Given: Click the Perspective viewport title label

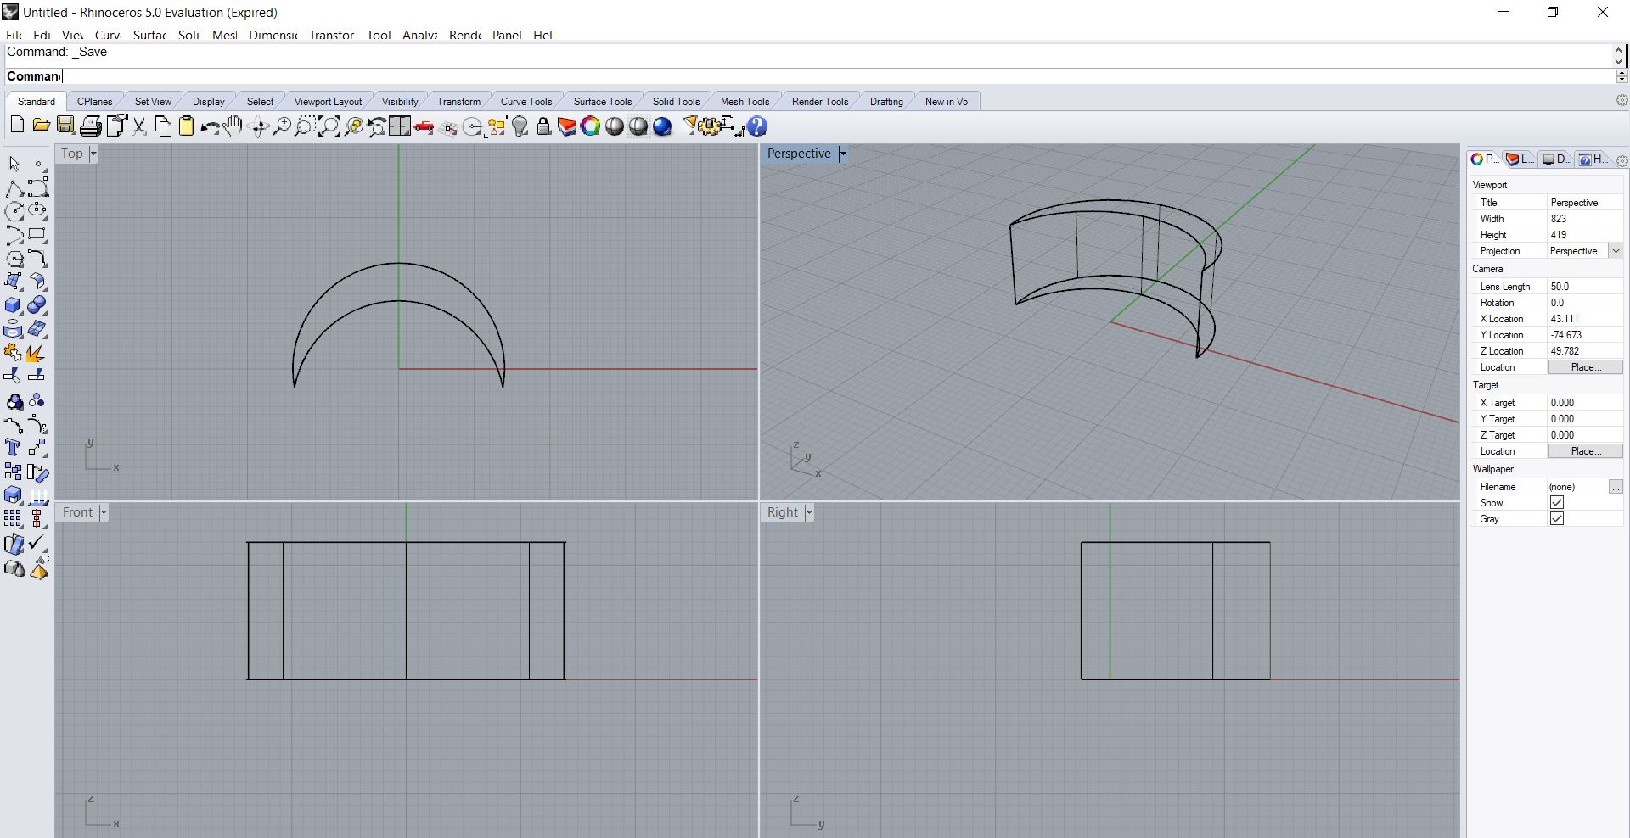Looking at the screenshot, I should tap(799, 154).
